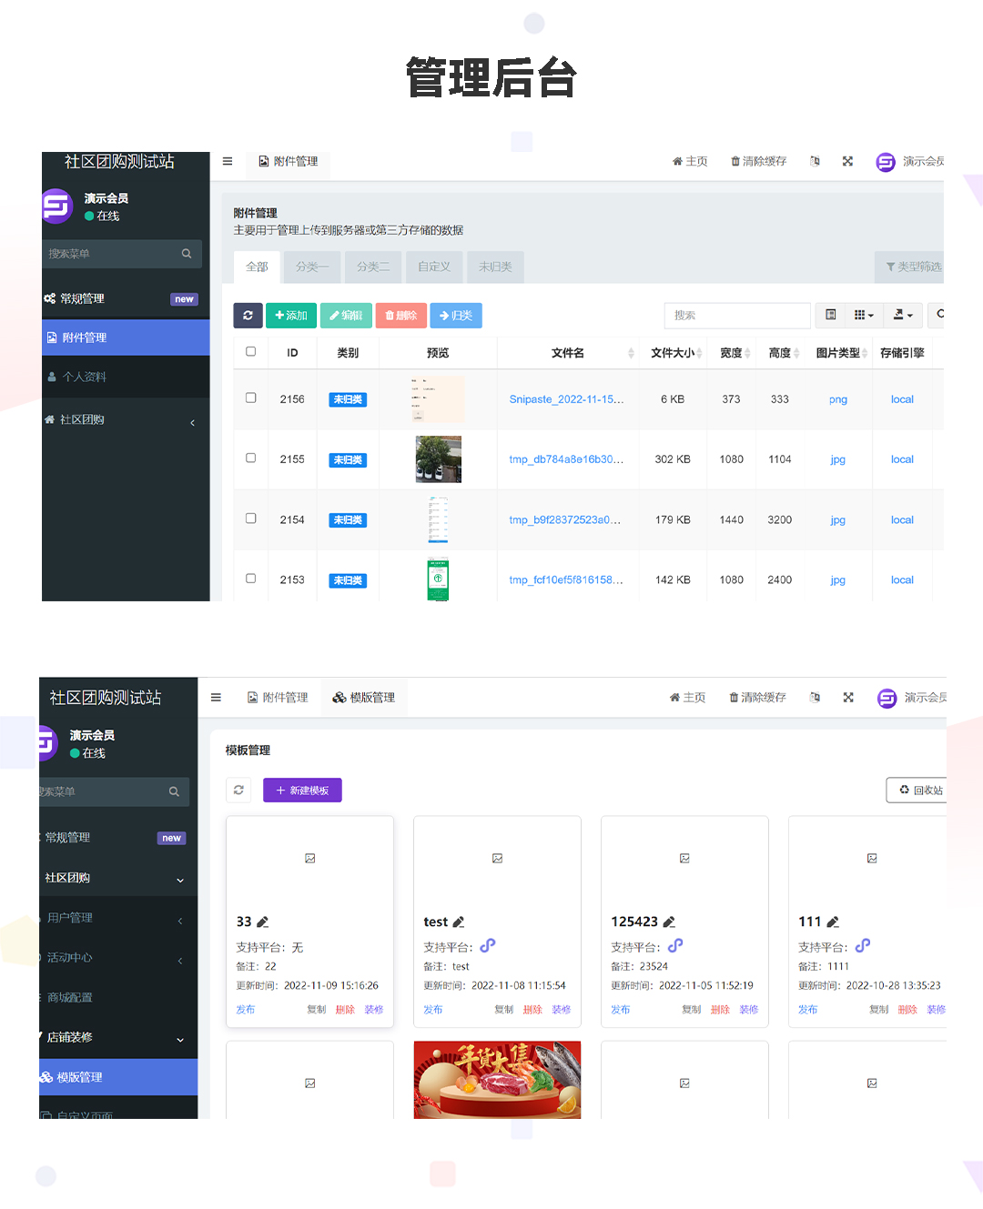Tick the checkbox for row 2154
Viewport: 983px width, 1209px height.
[251, 519]
